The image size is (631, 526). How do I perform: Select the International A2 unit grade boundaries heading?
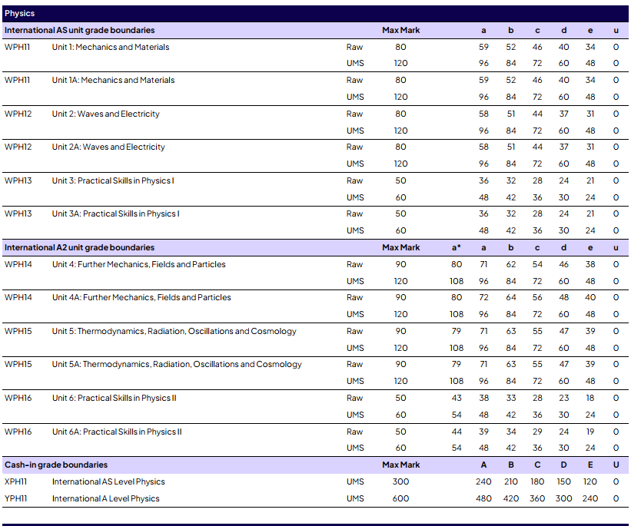79,247
